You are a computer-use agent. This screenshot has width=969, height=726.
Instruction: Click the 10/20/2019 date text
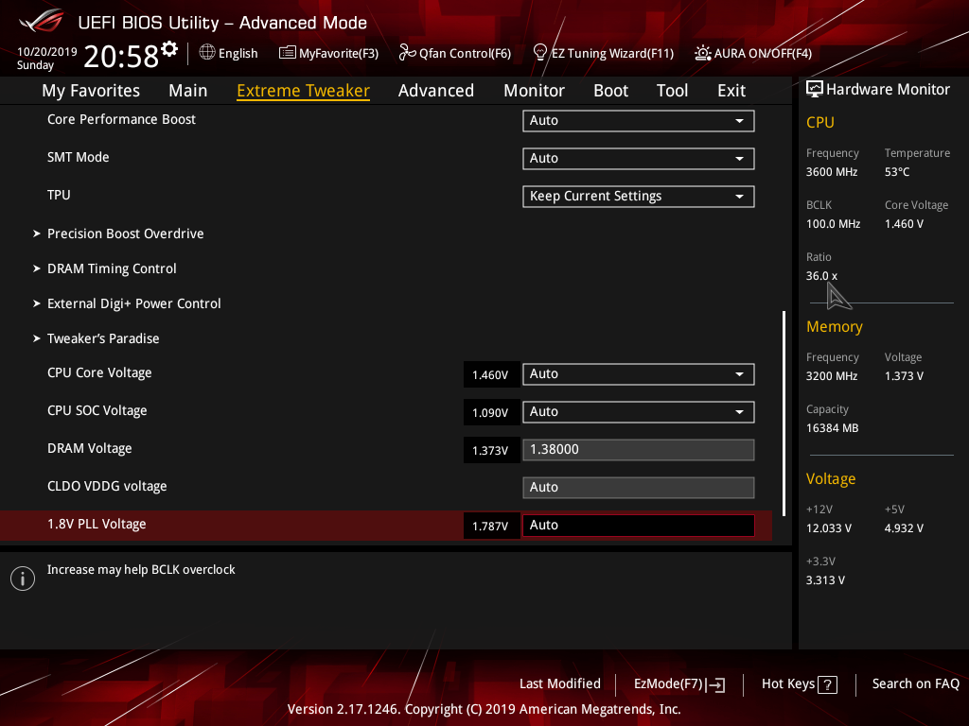click(47, 52)
